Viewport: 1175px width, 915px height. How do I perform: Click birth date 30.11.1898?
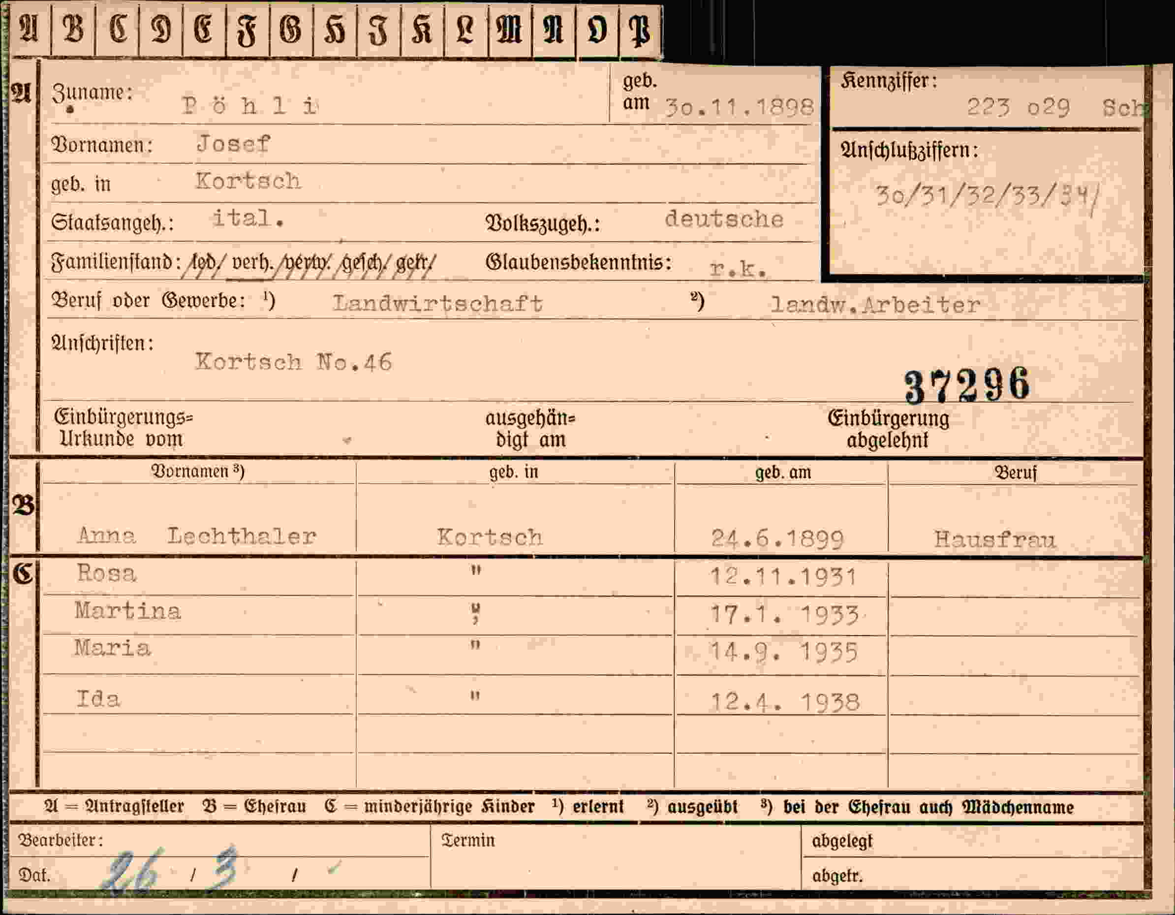739,108
